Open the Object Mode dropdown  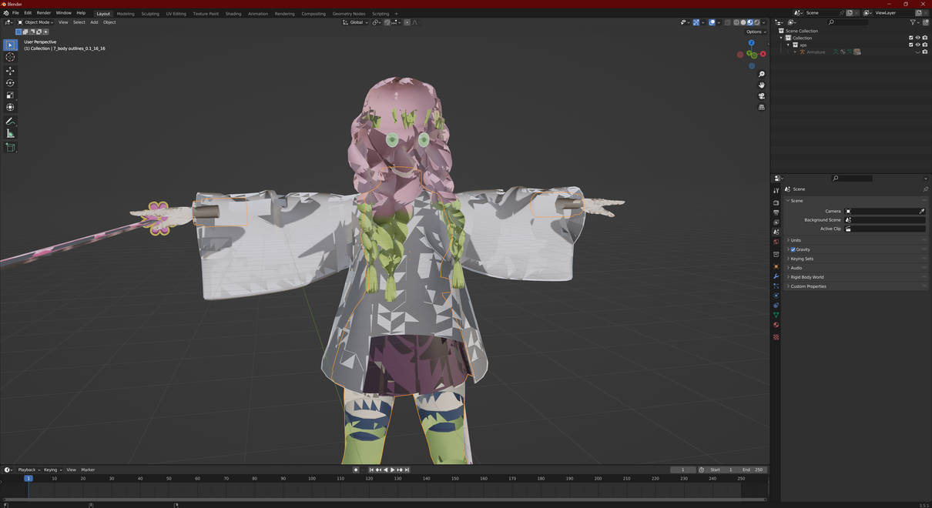35,22
